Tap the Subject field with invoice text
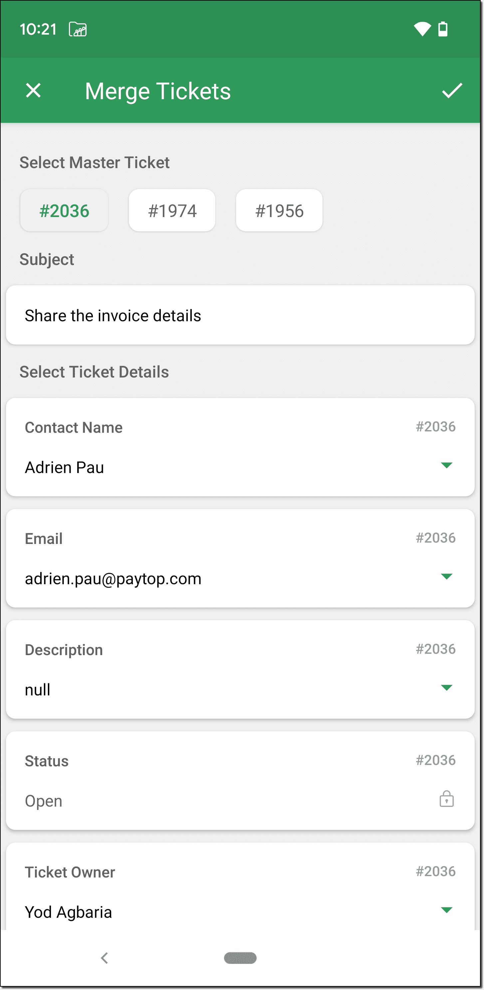This screenshot has height=990, width=484. coord(240,315)
